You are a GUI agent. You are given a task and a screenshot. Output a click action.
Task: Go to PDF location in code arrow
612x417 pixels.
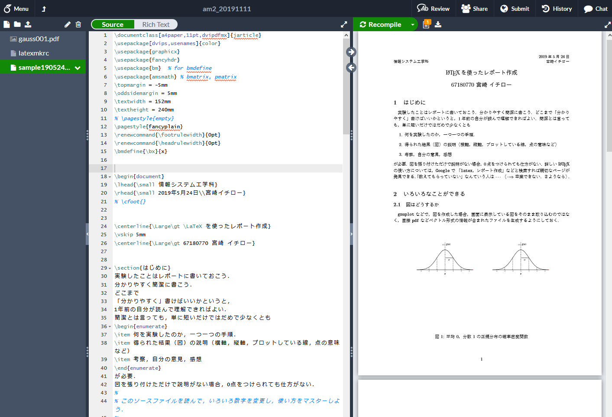[x=351, y=68]
